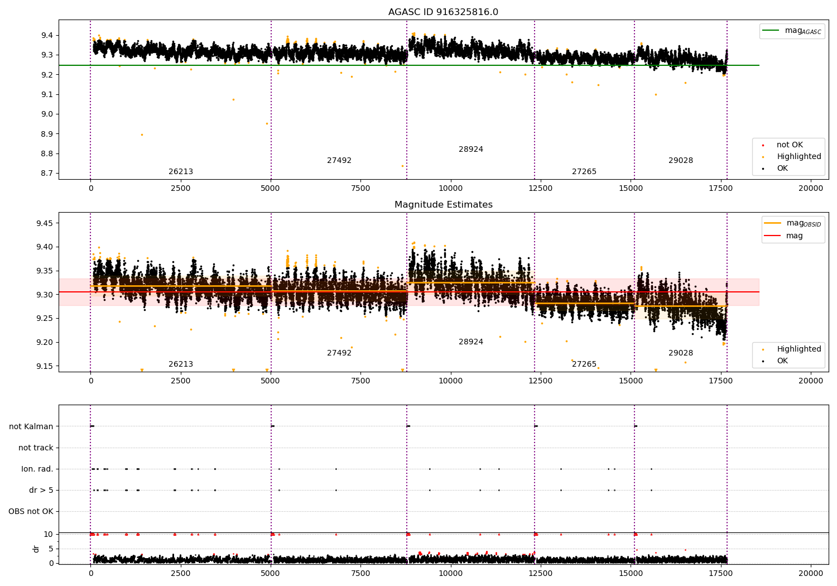Click obsid label 27265 in Magnitude Estimates plot

pyautogui.click(x=584, y=364)
